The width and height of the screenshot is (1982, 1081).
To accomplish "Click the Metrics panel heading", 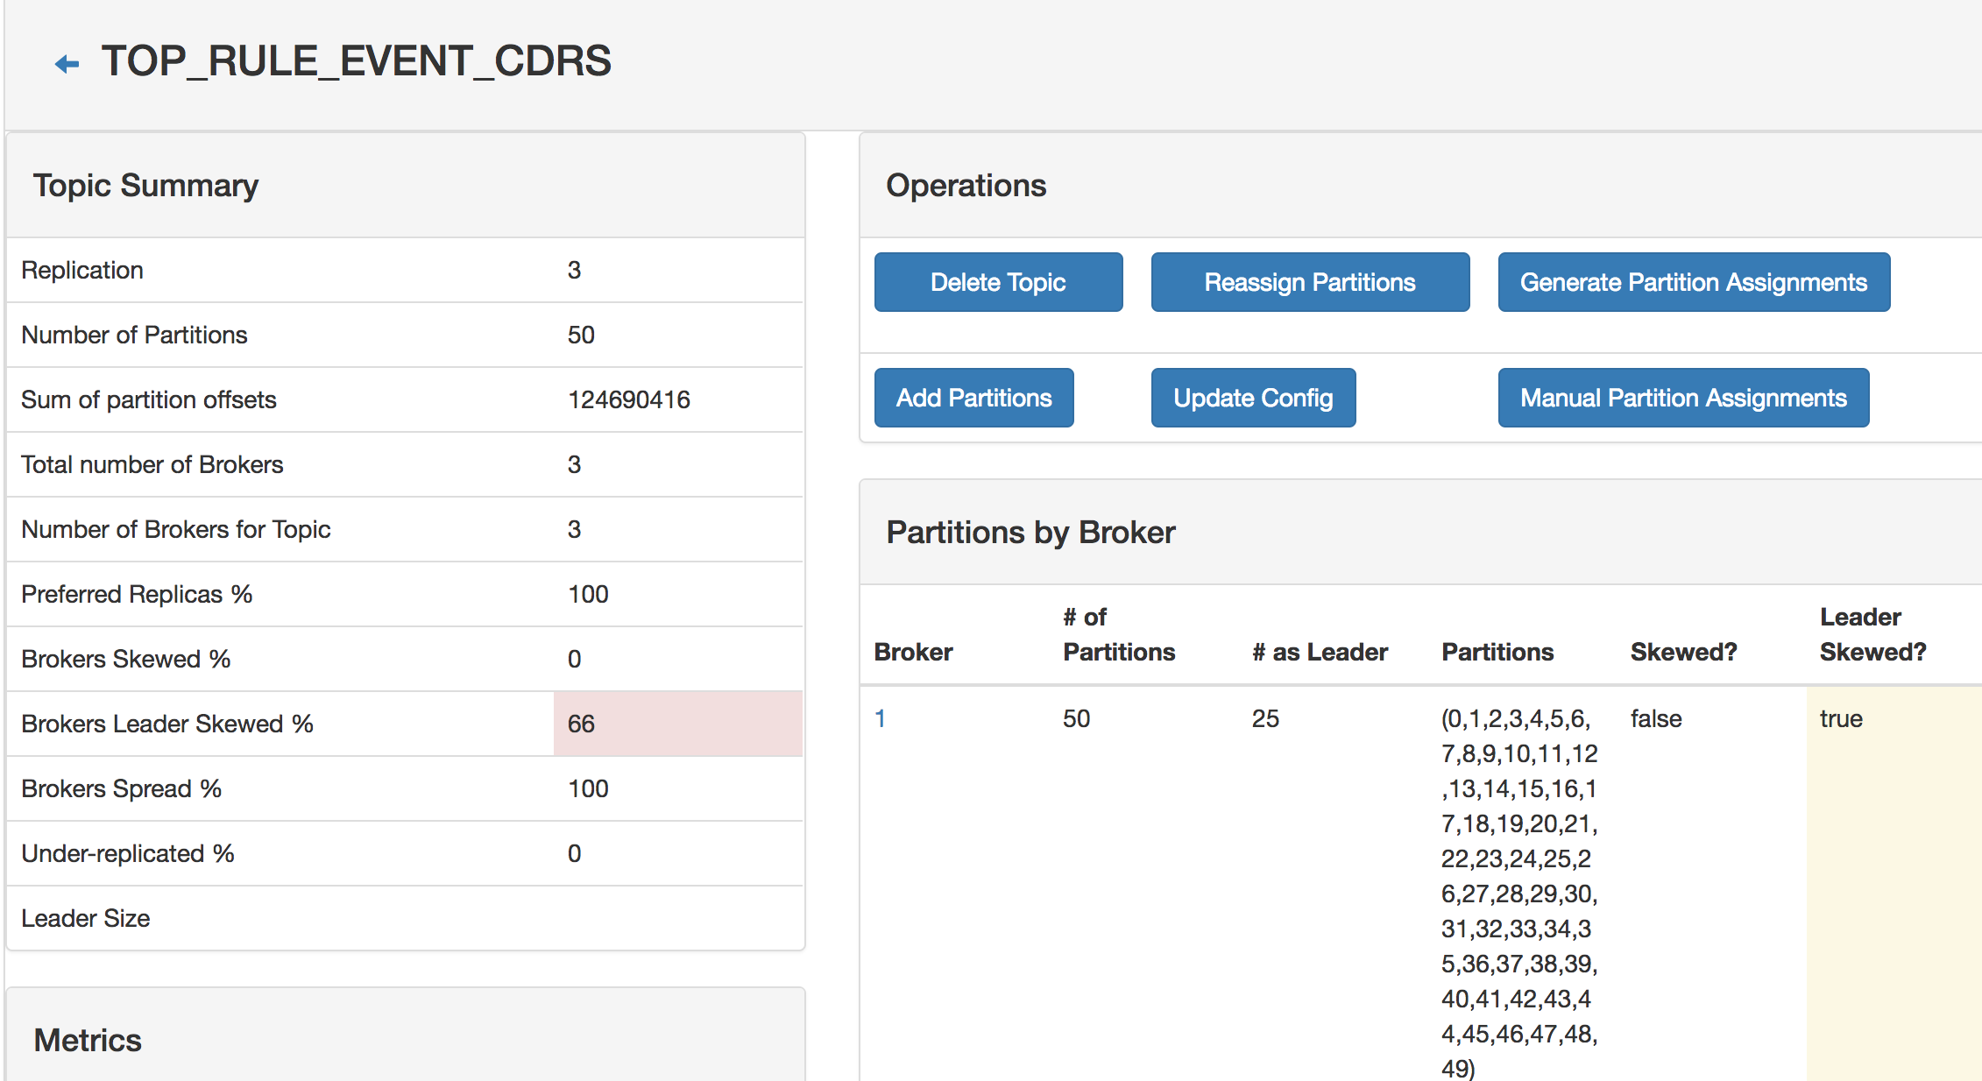I will [x=88, y=1040].
